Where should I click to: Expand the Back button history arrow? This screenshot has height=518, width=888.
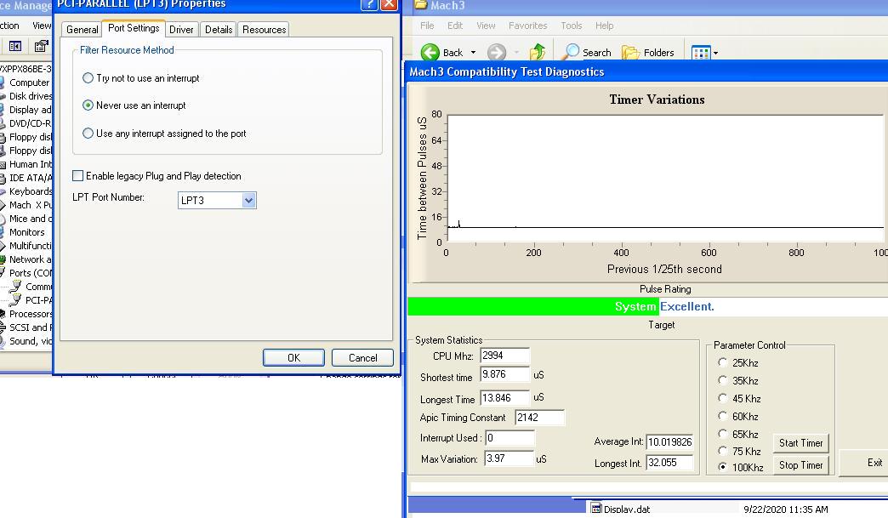pyautogui.click(x=474, y=53)
